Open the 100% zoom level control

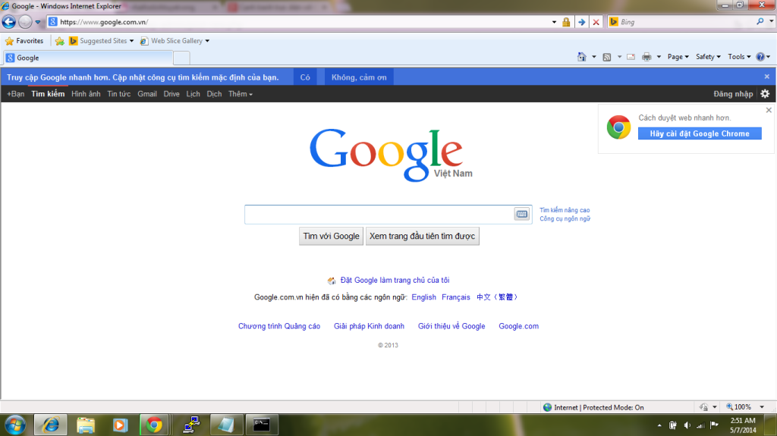[745, 406]
